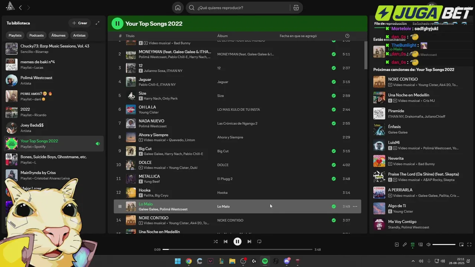The image size is (475, 267).
Task: Adjust the volume slider
Action: (444, 245)
